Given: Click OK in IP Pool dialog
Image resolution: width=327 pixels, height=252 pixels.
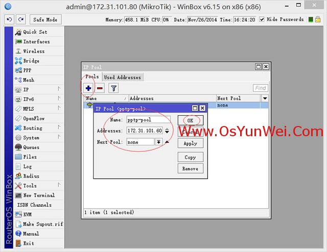Looking at the screenshot, I should 191,120.
